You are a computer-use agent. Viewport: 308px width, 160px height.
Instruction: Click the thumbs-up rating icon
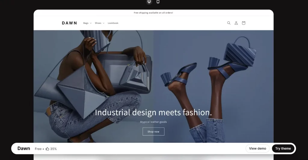(47, 149)
